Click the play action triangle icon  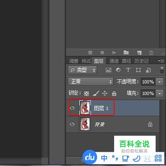tap(114, 53)
